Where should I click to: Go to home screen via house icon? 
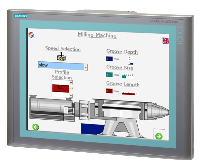point(31,35)
